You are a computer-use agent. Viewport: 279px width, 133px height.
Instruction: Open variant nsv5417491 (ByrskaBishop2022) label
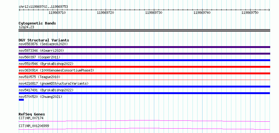(46, 90)
